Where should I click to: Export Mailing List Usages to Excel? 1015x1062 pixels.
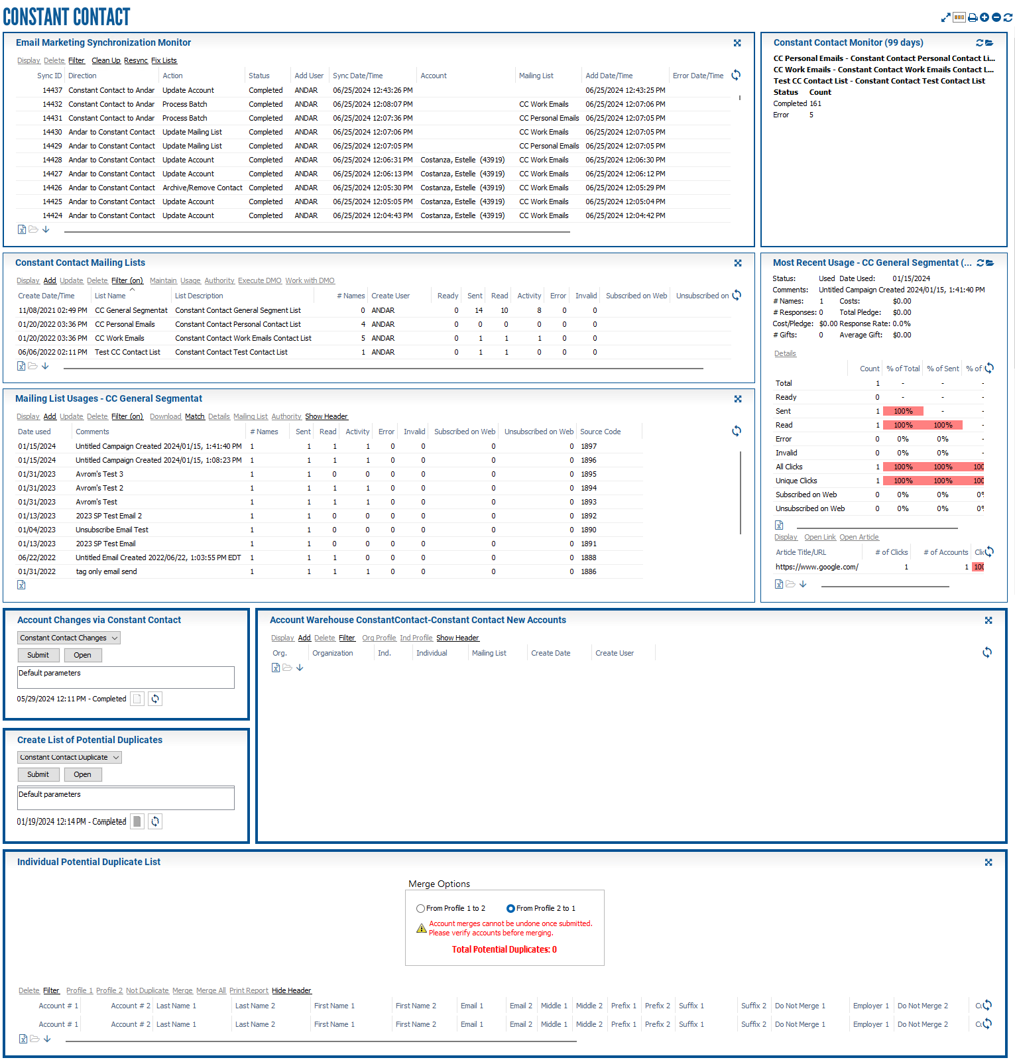click(21, 585)
